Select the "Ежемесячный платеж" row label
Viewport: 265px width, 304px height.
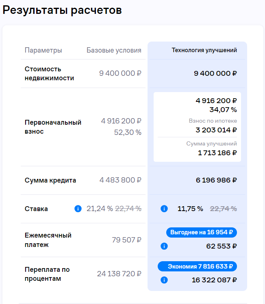(48, 240)
